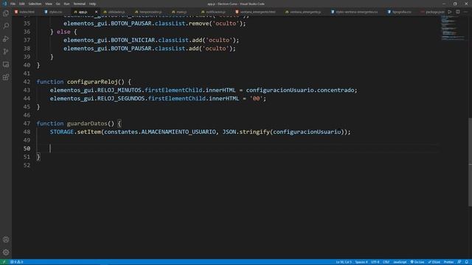Switch to the utilidades.js tab

coord(117,12)
